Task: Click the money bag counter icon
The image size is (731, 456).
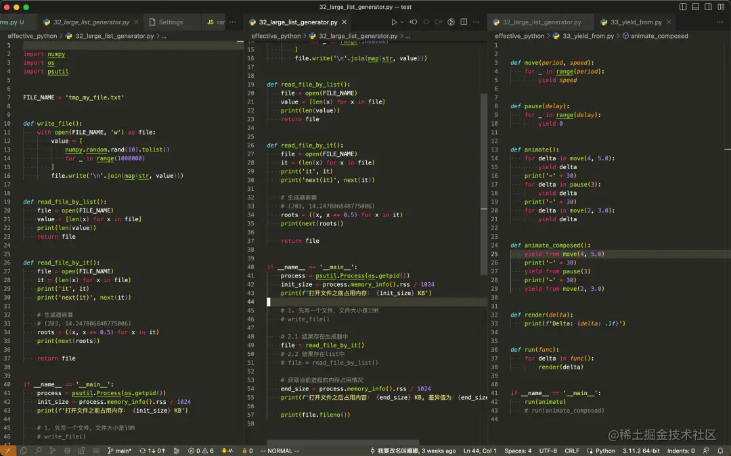Action: 248,451
